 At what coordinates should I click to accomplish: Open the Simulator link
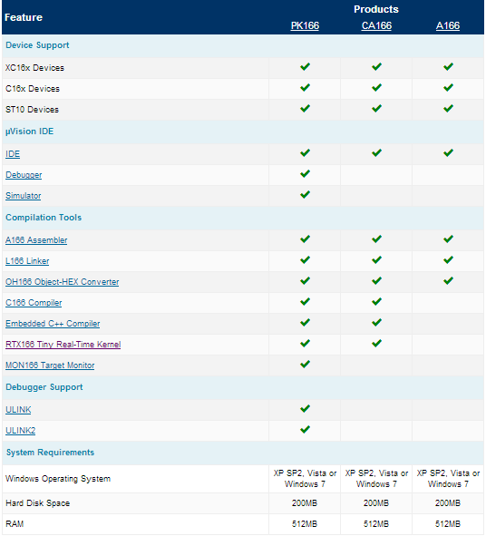pyautogui.click(x=24, y=196)
